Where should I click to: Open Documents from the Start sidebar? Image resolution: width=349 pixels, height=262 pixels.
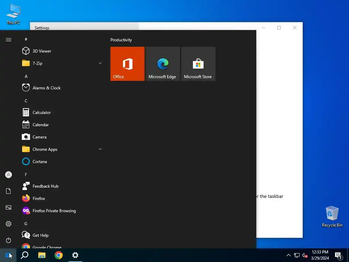(x=9, y=191)
